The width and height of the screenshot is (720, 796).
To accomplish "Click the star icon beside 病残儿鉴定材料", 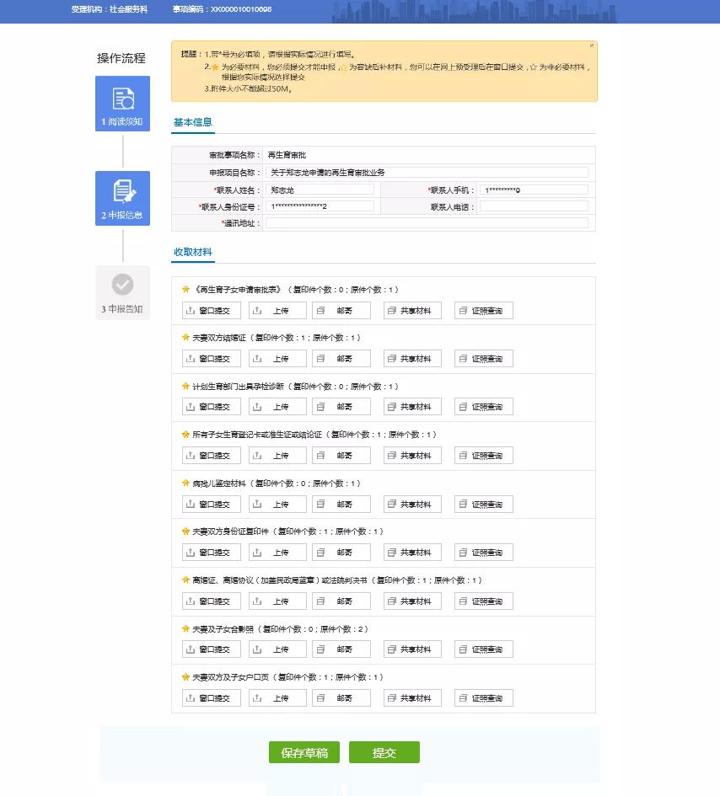I will (x=185, y=483).
